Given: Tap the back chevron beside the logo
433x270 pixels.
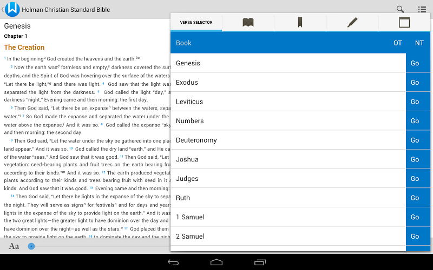Looking at the screenshot, I should coord(3,9).
